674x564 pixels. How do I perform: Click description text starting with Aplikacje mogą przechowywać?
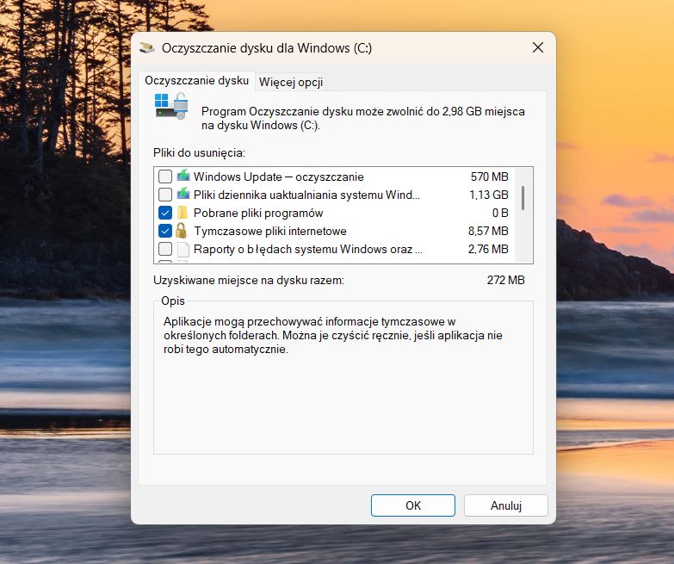tap(333, 335)
